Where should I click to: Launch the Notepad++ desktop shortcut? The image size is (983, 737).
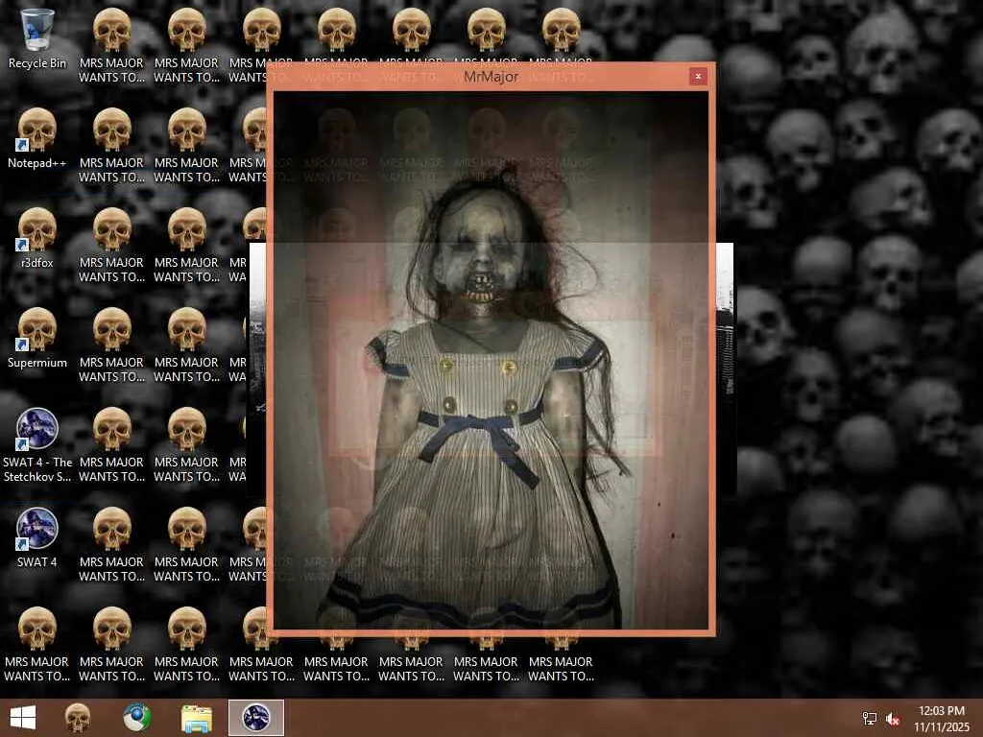(37, 138)
